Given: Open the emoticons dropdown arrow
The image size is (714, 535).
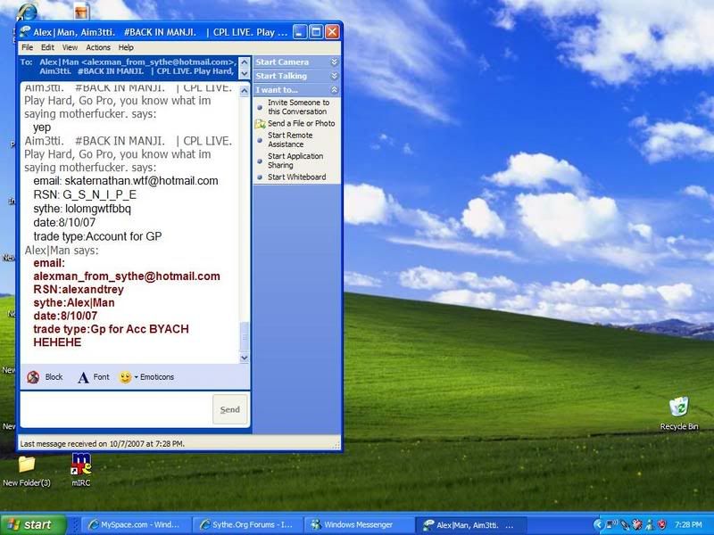Looking at the screenshot, I should point(137,377).
